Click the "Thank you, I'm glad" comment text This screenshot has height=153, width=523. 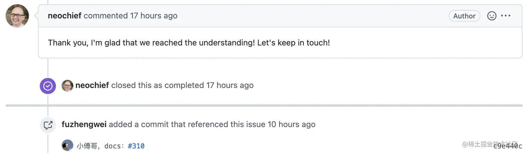(x=189, y=43)
